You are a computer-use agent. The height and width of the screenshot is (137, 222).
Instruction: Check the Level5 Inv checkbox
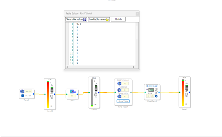[96, 95]
